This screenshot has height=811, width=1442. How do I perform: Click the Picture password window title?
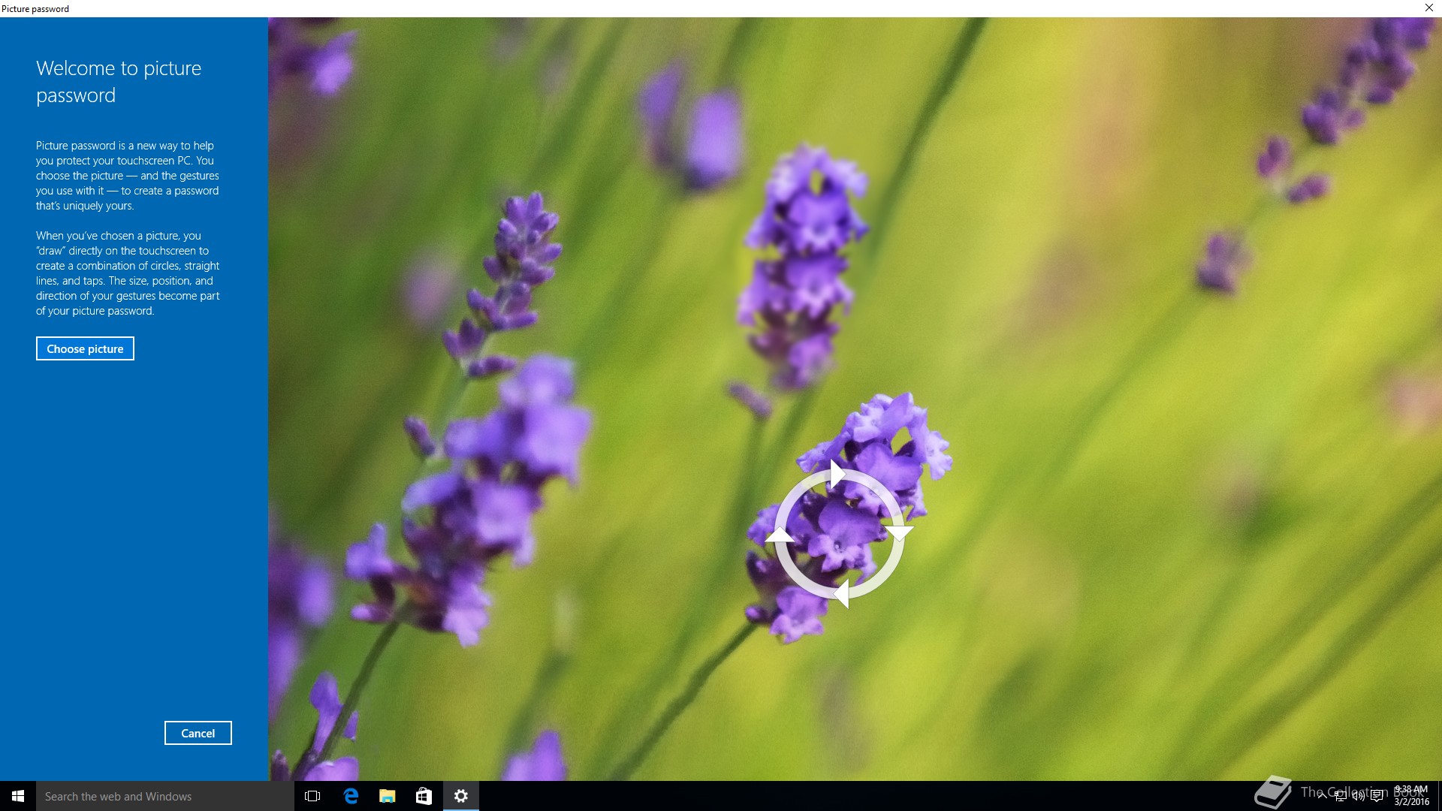pos(35,8)
